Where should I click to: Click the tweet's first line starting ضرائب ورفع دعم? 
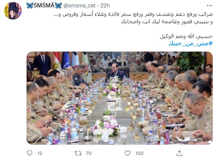click(133, 14)
